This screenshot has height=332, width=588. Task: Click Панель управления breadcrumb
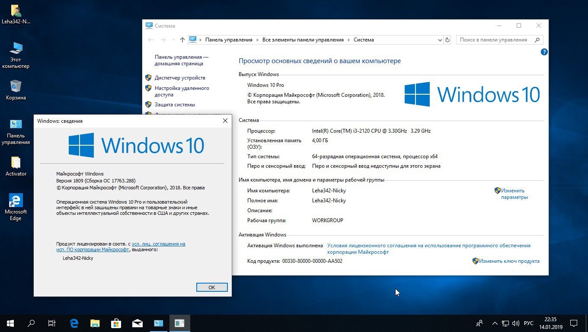[x=229, y=40]
